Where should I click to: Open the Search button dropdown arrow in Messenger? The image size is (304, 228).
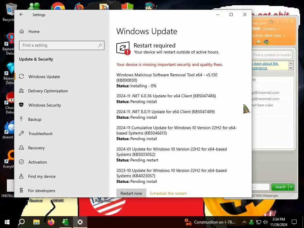[x=291, y=187]
